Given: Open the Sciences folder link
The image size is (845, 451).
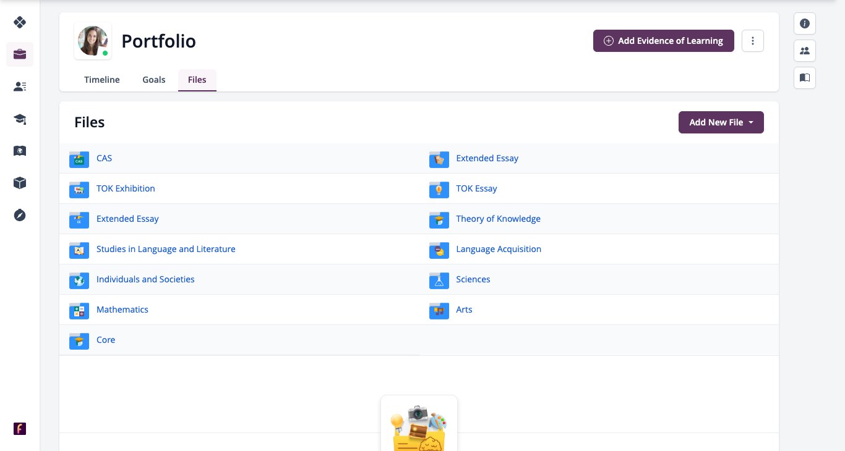Looking at the screenshot, I should [473, 279].
